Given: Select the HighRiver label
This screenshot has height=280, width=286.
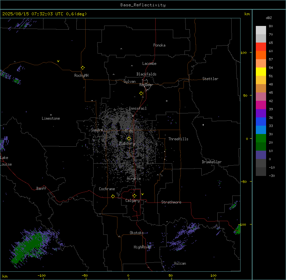Looking at the screenshot, I should tap(143, 247).
